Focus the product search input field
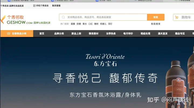This screenshot has width=194, height=108. (103, 17)
